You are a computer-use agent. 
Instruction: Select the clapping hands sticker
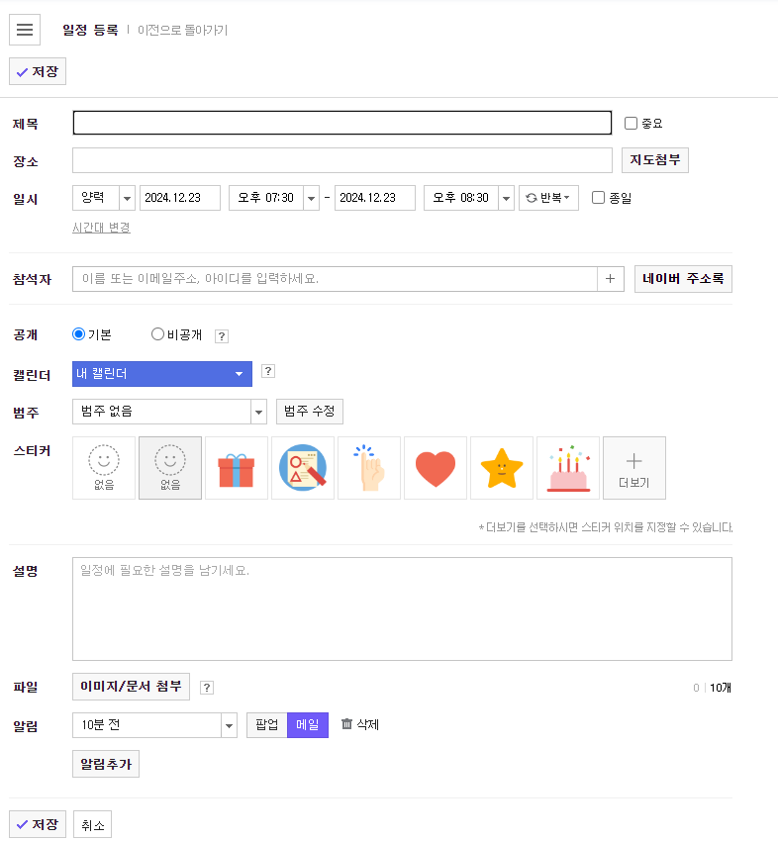point(368,467)
